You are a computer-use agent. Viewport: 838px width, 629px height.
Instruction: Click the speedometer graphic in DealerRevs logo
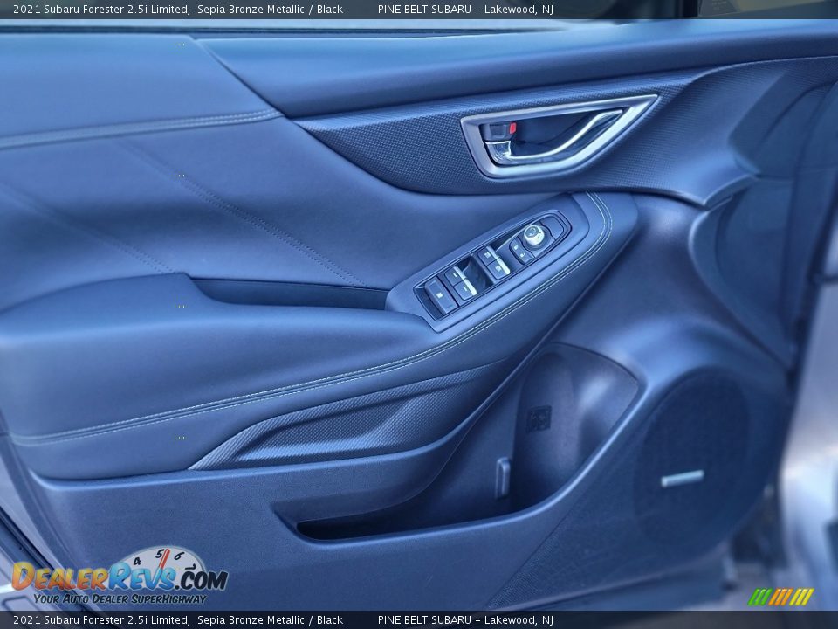coord(162,560)
